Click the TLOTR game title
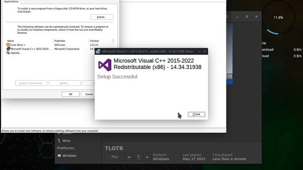Viewport: 303px width, 170px height. (x=114, y=148)
